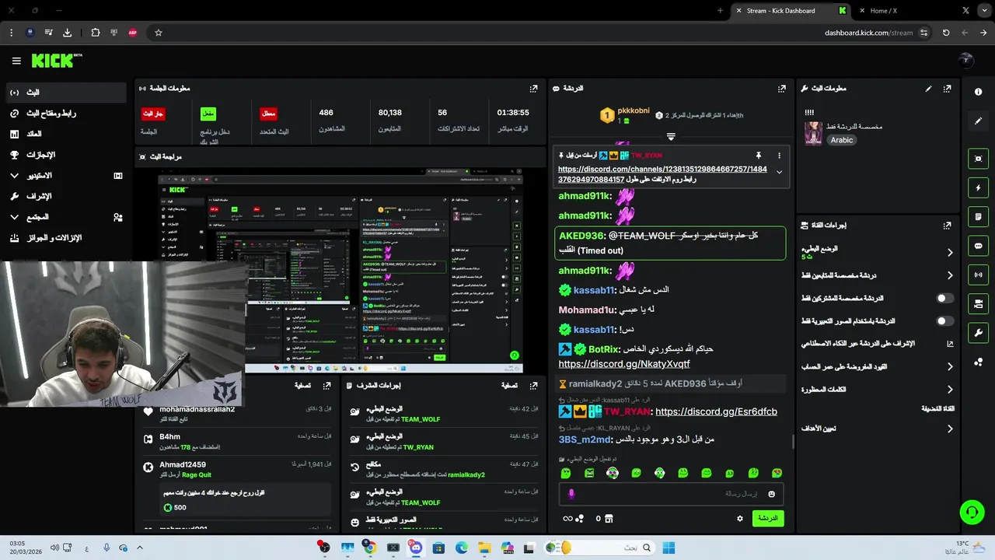Pop out the session info panel

[x=533, y=89]
